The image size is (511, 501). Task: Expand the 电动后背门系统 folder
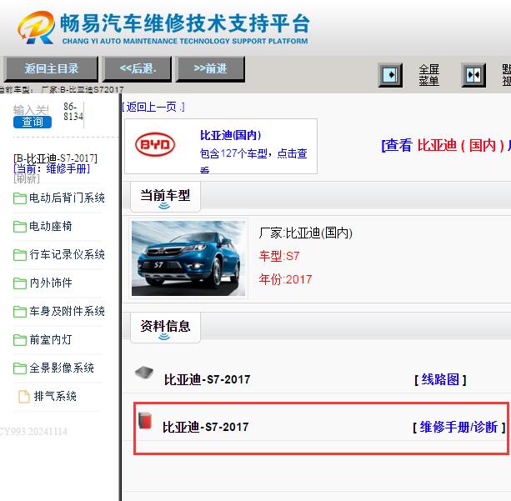click(67, 198)
